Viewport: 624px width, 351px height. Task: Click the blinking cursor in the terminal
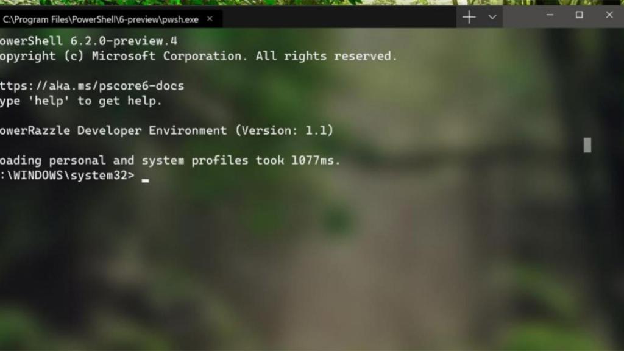coord(146,177)
